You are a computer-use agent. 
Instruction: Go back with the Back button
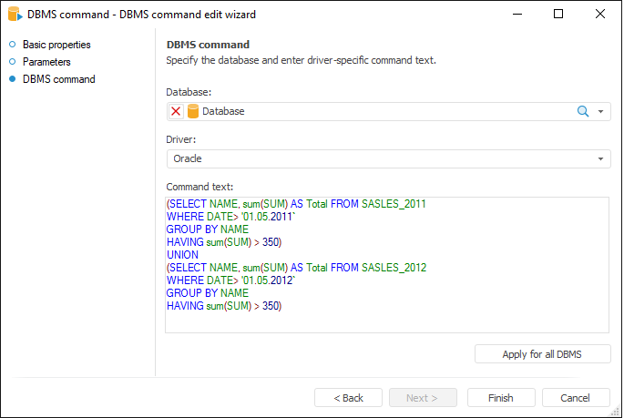[348, 398]
